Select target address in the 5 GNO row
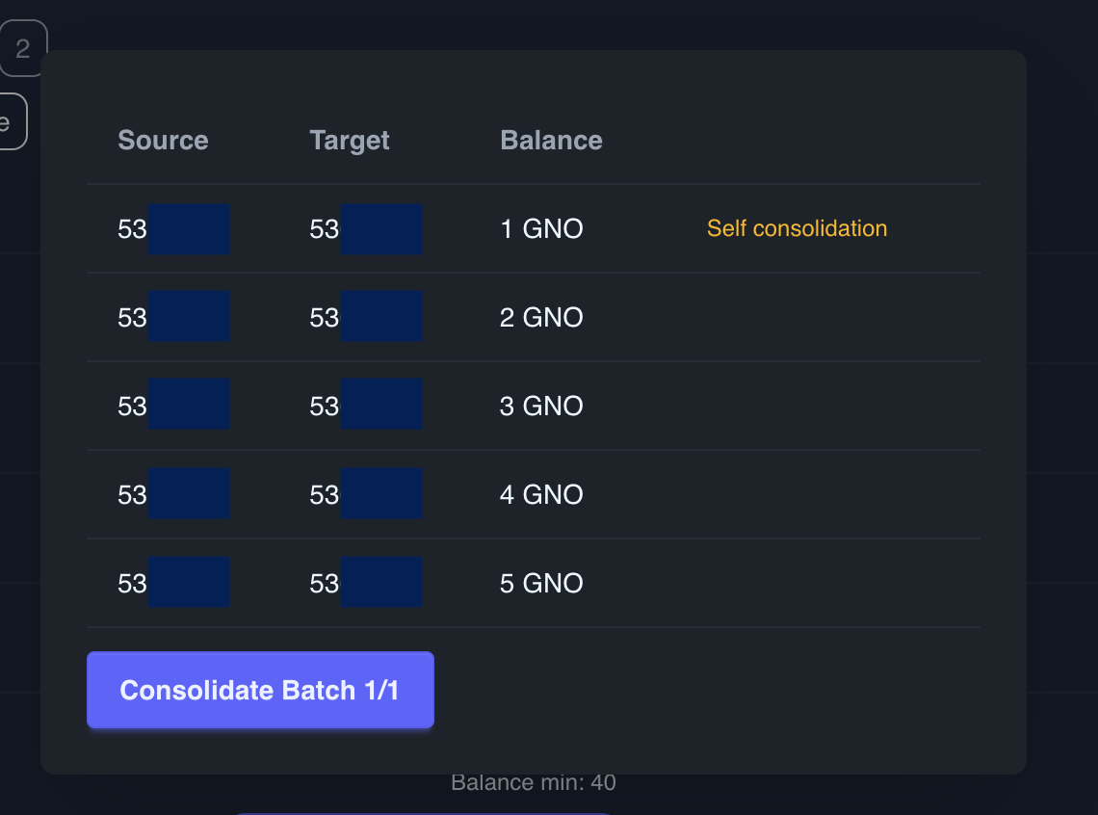 pyautogui.click(x=365, y=583)
